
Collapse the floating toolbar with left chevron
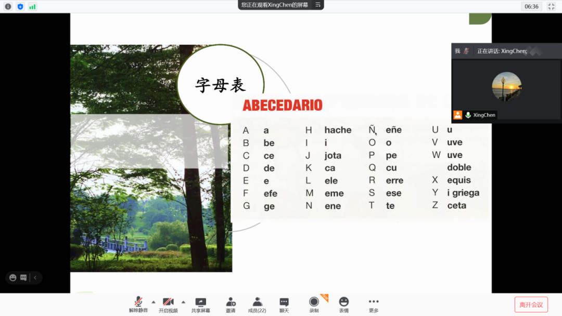click(35, 278)
